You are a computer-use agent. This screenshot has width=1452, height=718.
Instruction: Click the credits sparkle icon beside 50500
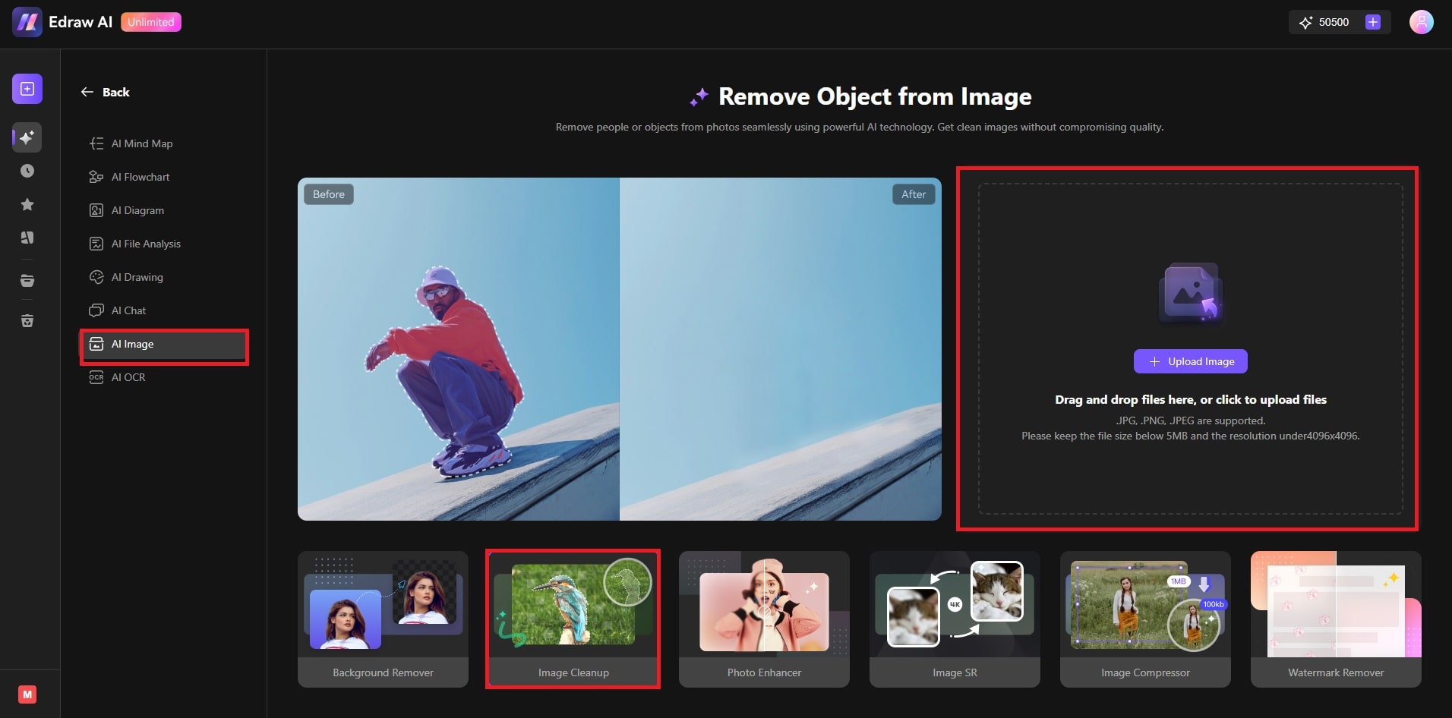coord(1305,22)
